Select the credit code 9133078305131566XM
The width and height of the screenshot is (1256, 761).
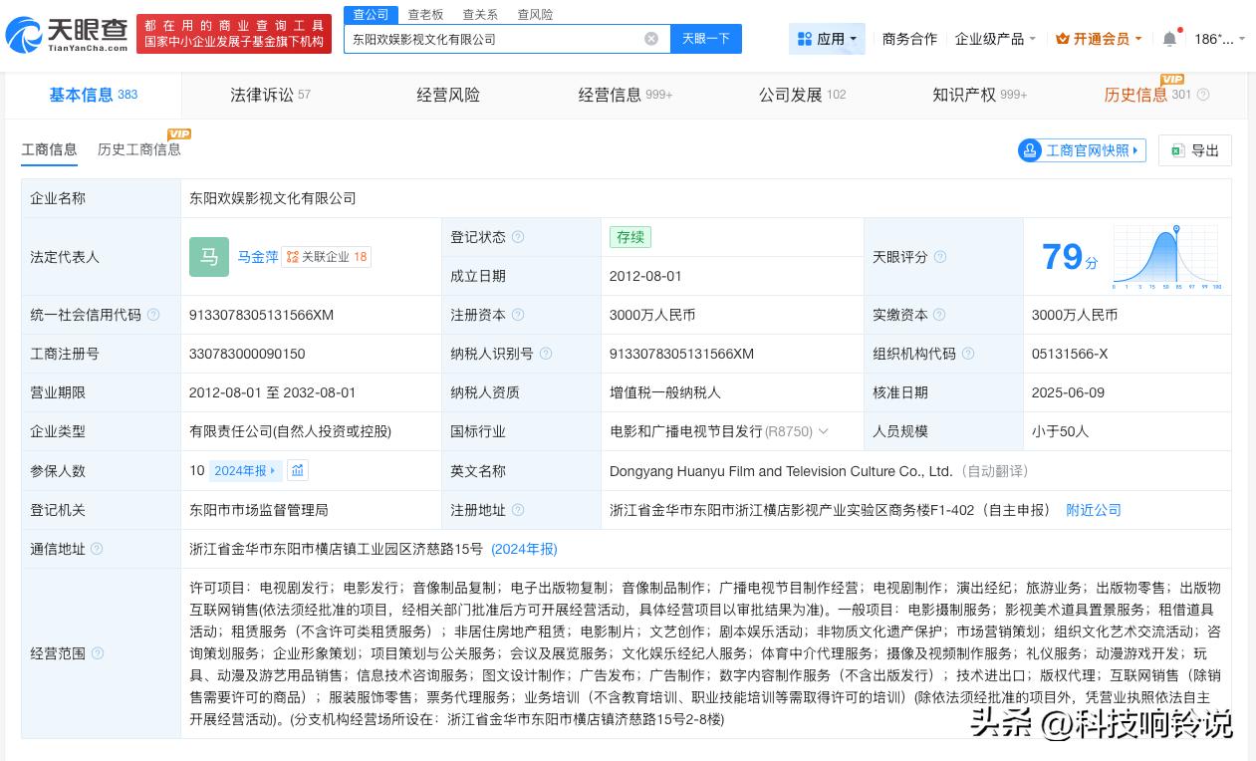261,315
